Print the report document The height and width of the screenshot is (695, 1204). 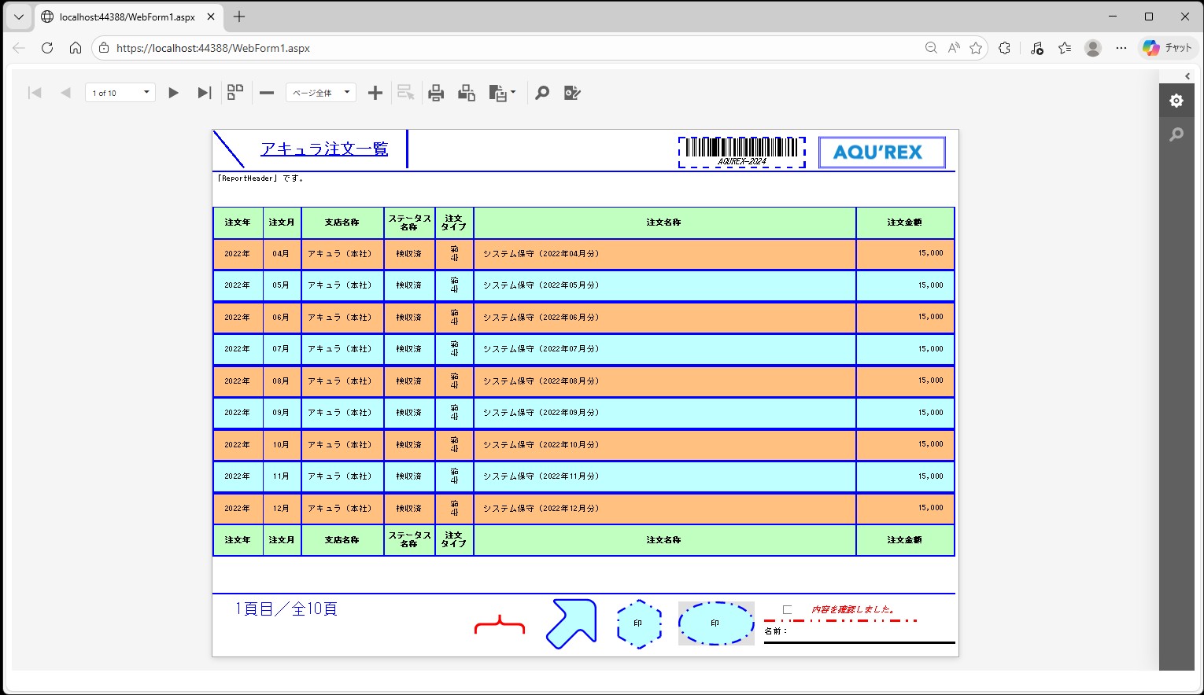tap(436, 93)
